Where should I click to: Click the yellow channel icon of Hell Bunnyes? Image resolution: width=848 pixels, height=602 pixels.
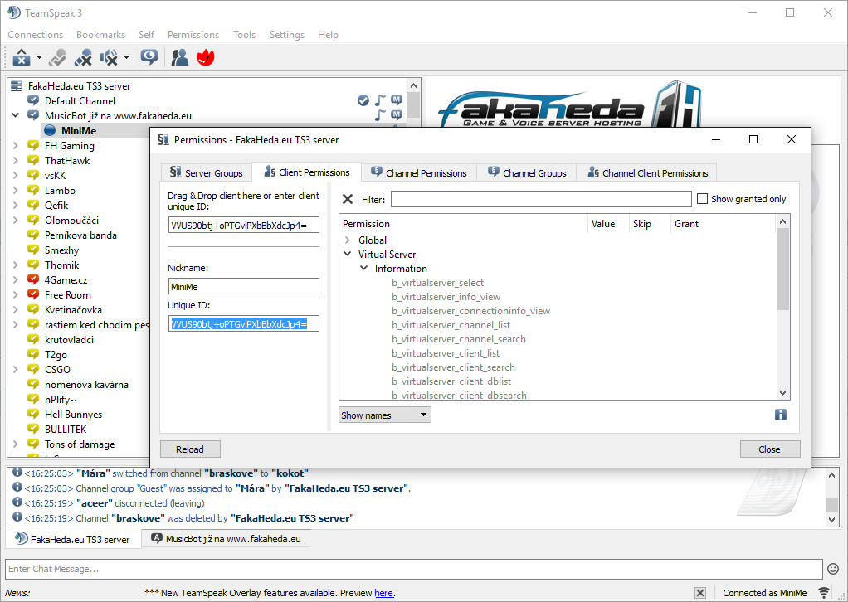coord(33,414)
